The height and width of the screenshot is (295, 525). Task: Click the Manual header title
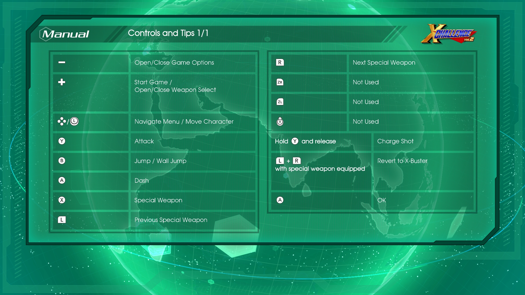click(x=65, y=34)
